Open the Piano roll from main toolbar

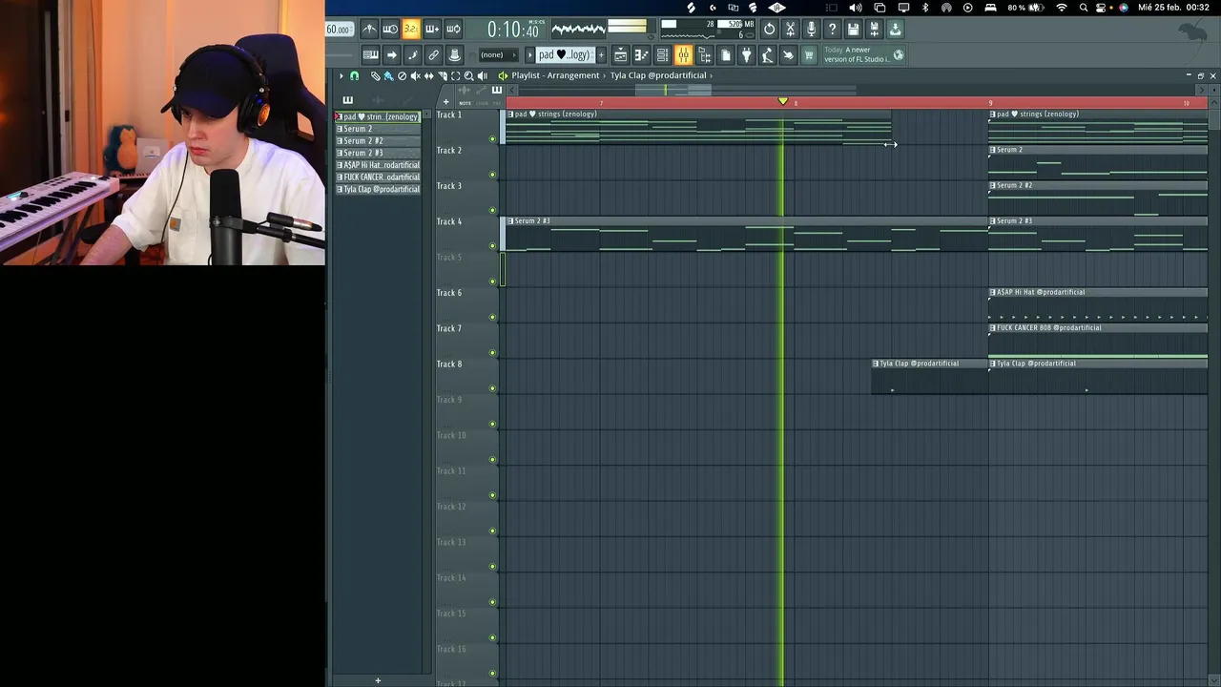pos(641,54)
